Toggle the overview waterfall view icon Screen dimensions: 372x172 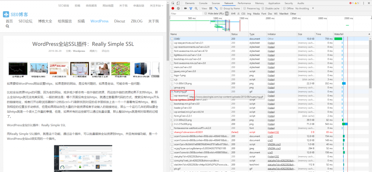click(216, 8)
